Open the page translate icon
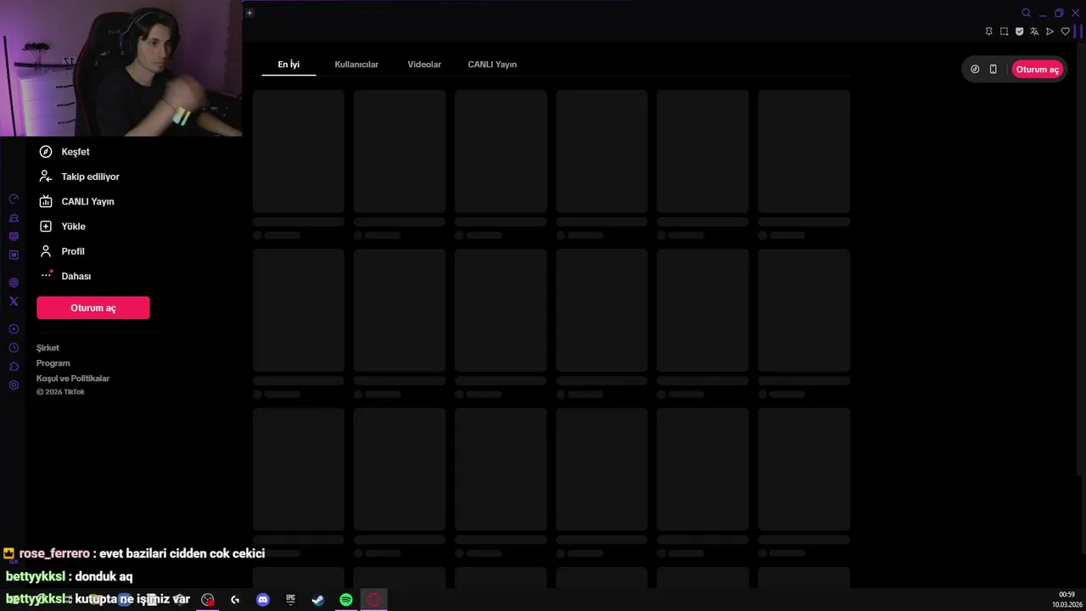The image size is (1086, 611). (x=1034, y=31)
